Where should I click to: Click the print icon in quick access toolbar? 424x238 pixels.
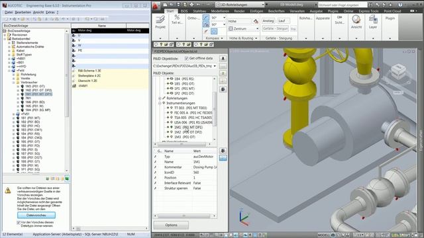(x=191, y=5)
